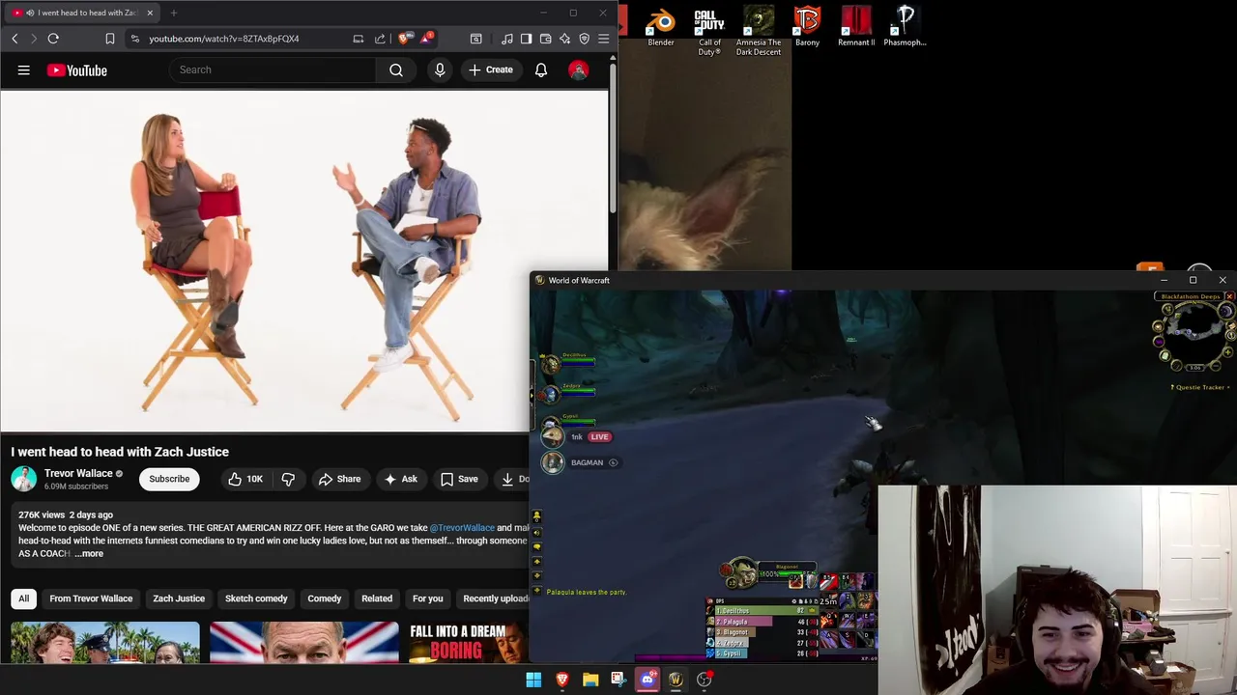Click the share page icon in address bar

pyautogui.click(x=380, y=39)
